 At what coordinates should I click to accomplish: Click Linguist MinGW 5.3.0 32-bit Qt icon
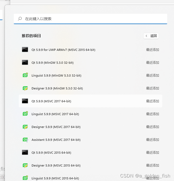coord(25,75)
